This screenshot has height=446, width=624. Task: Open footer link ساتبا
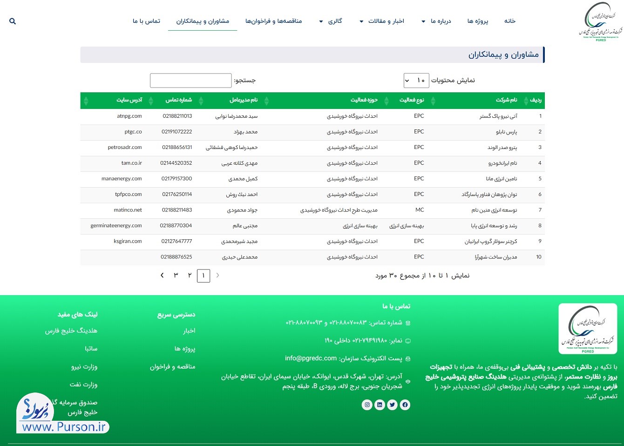click(91, 349)
